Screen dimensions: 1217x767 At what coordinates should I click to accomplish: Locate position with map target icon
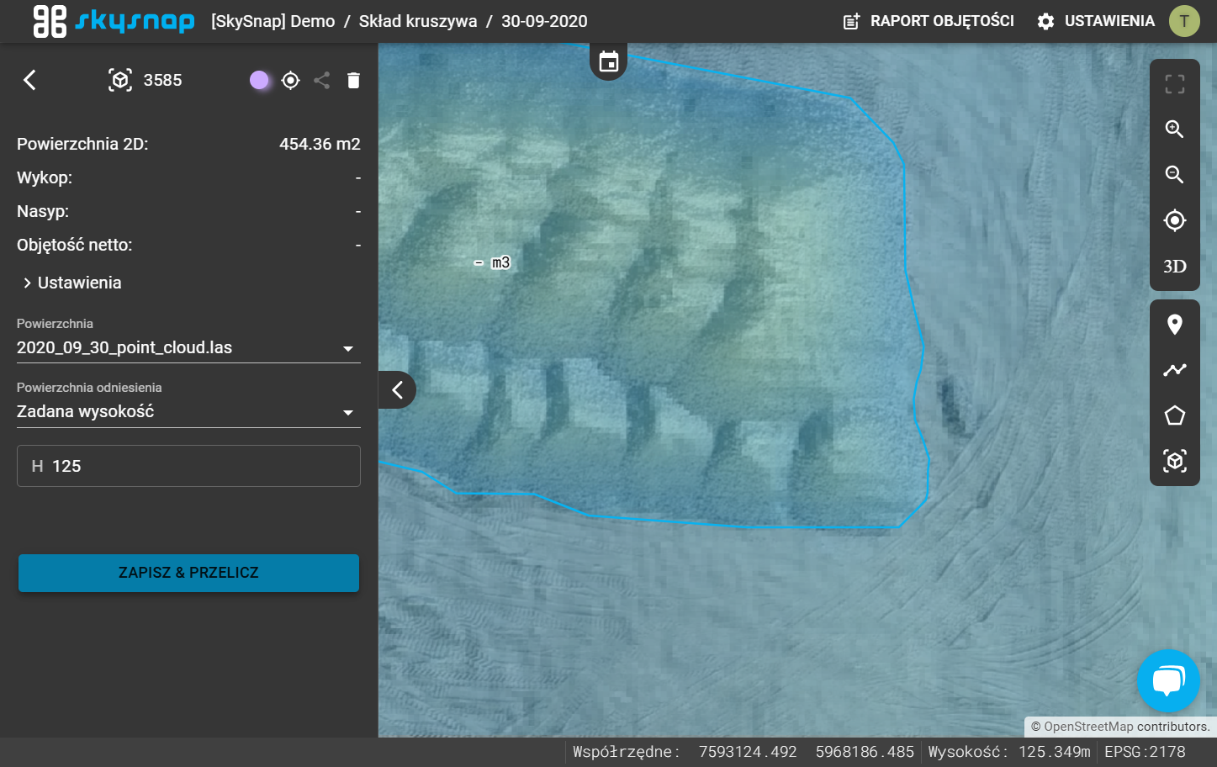pyautogui.click(x=1175, y=220)
